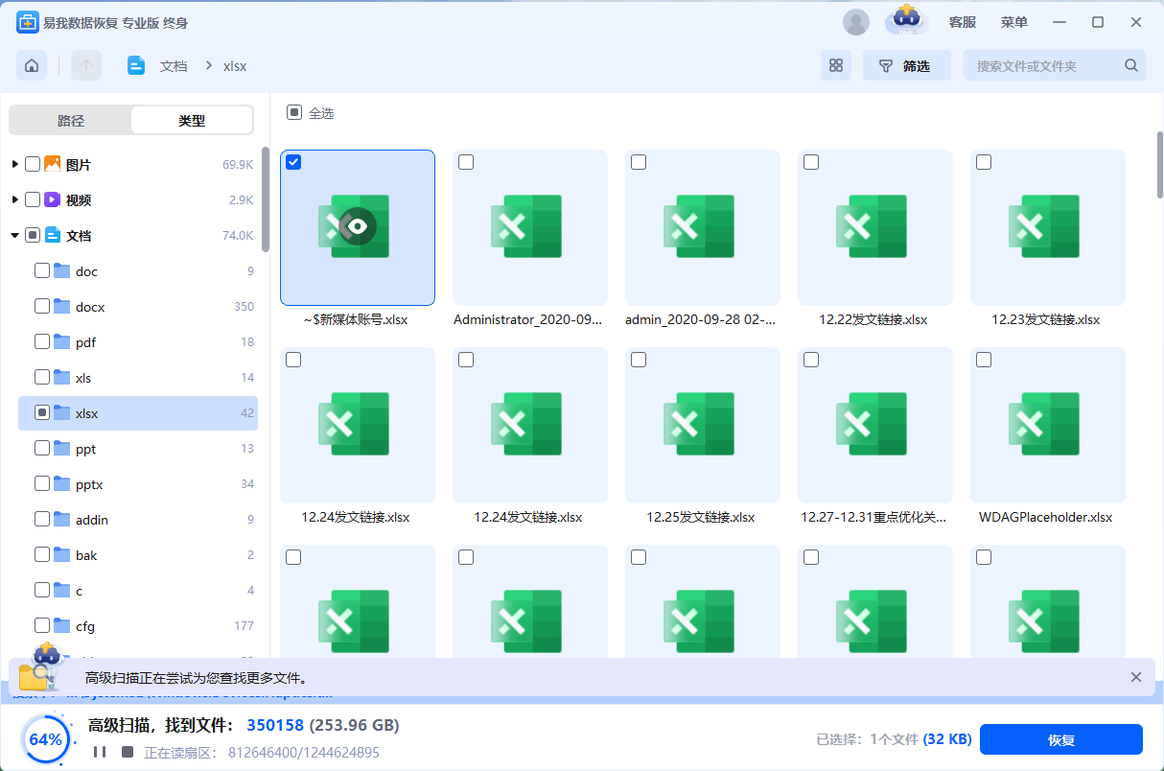This screenshot has height=771, width=1164.
Task: Check the 12.22发文链接.xlsx file checkbox
Action: tap(811, 162)
